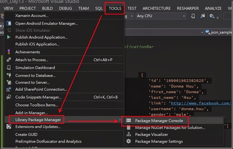Click Open Android Emulator Manager icon
233x149 pixels.
tap(8, 24)
